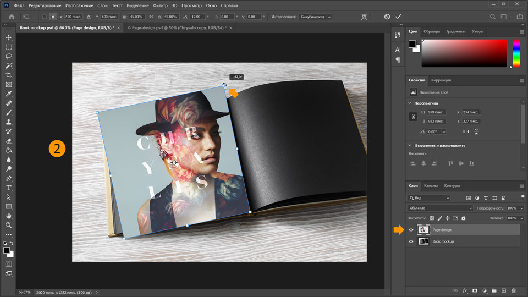
Task: Select the Lasso tool
Action: coord(9,56)
